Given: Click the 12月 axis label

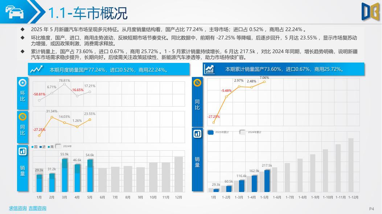Looking at the screenshot, I should pyautogui.click(x=178, y=197).
